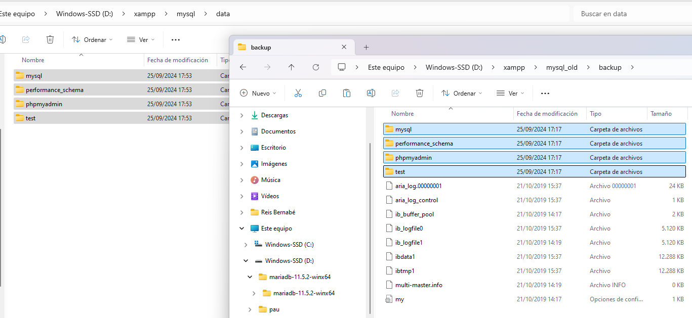
Task: Select the multi-master.info file
Action: click(535, 285)
